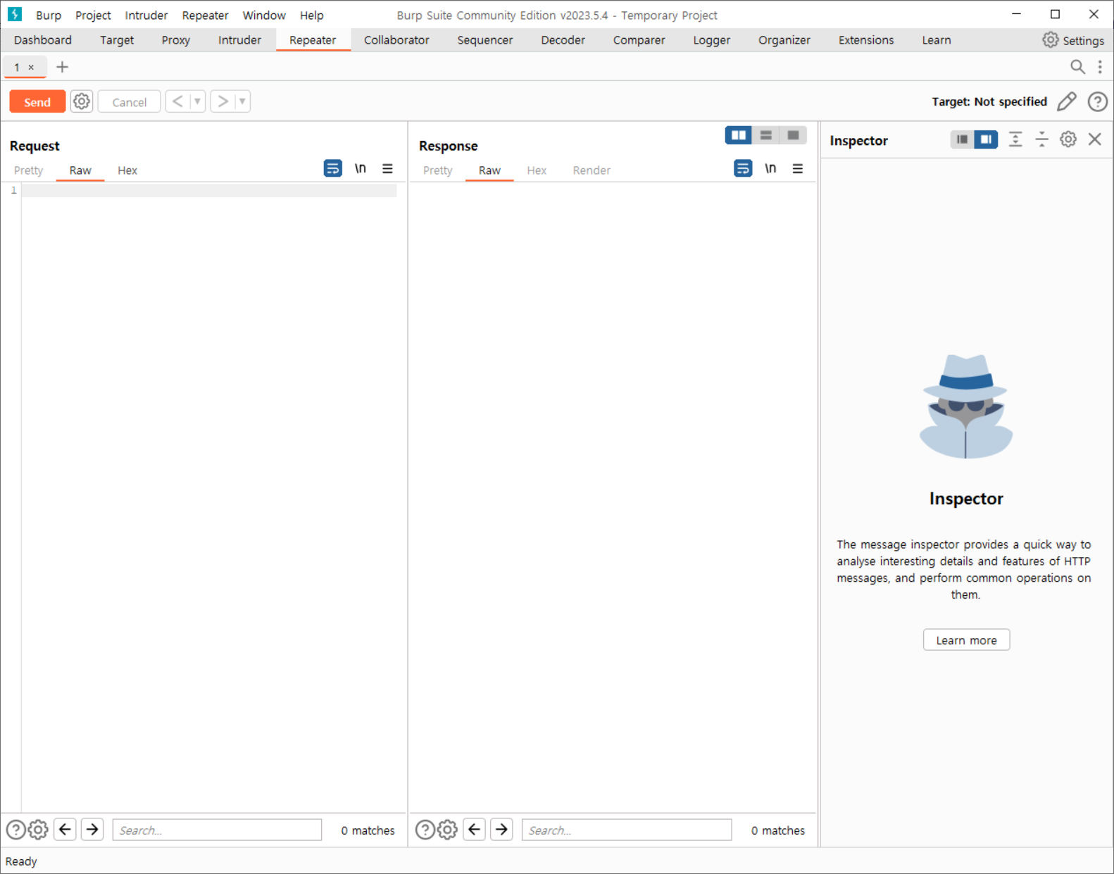Open the Repeater menu in menu bar
Image resolution: width=1114 pixels, height=874 pixels.
click(x=205, y=15)
